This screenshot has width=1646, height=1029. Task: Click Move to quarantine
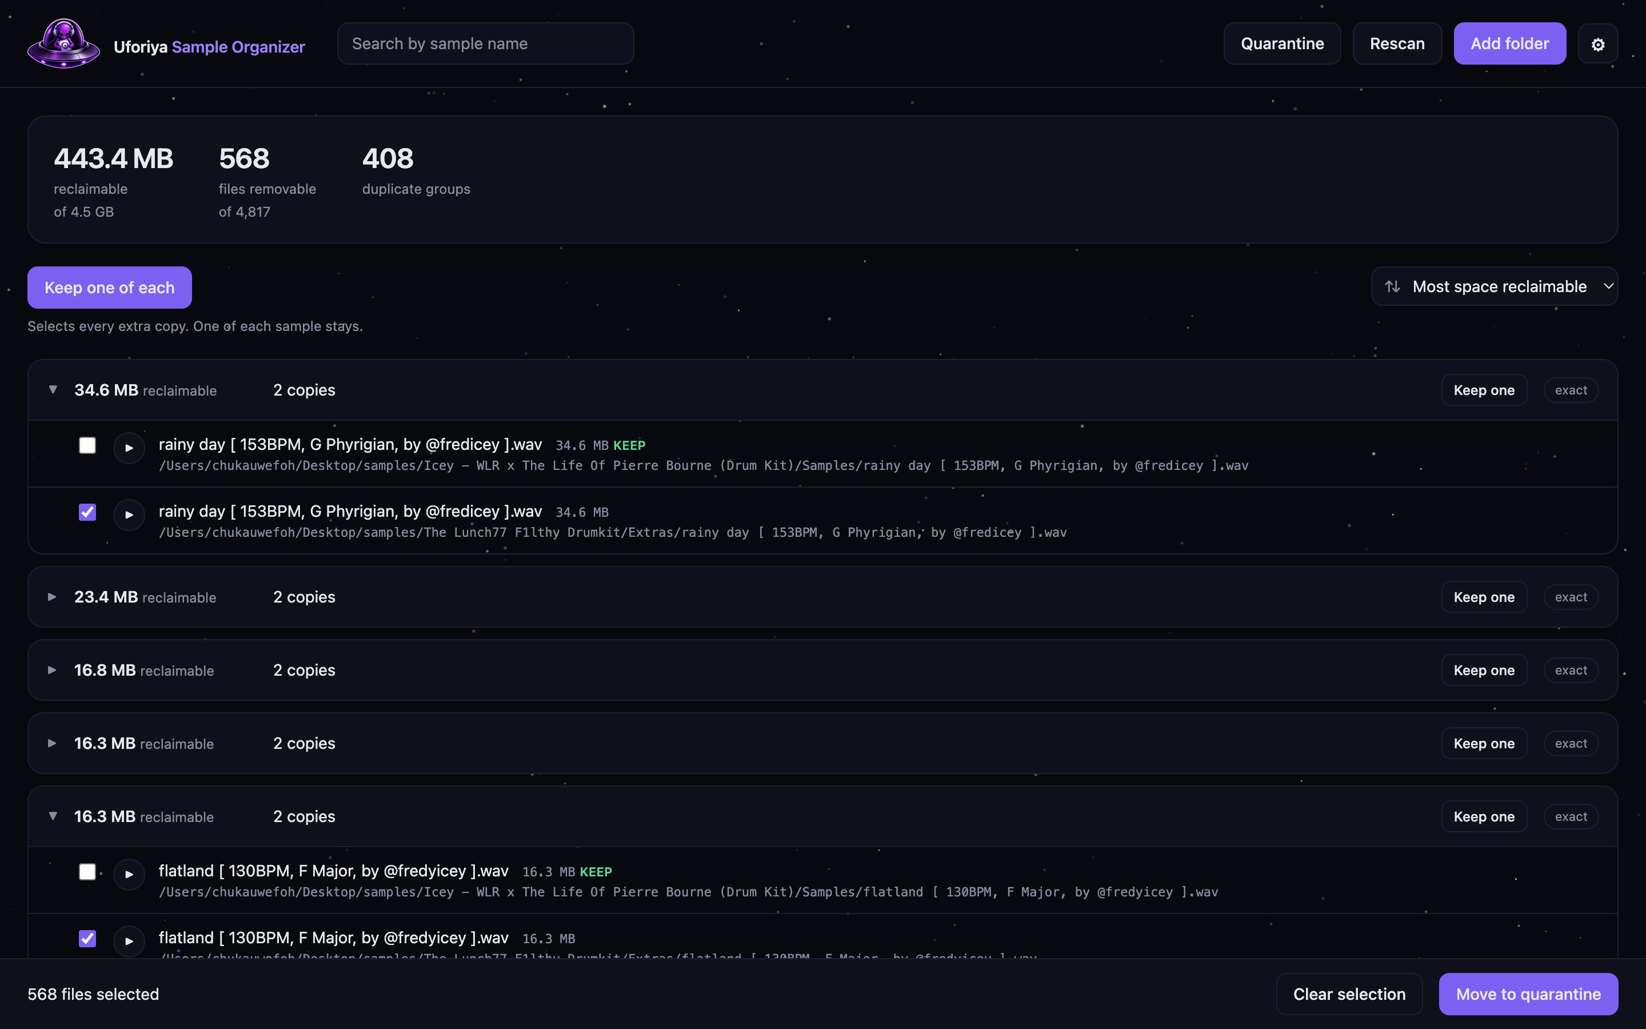[1528, 994]
